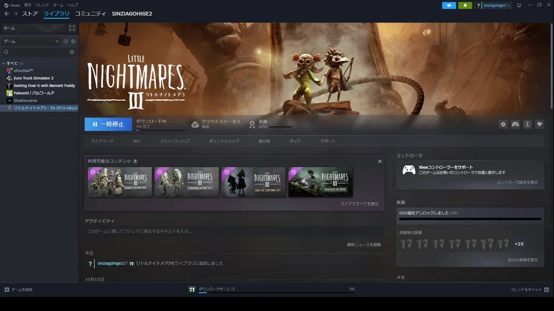Click ストアですべてを表示 link
Screen dimensions: 554x311
359,204
